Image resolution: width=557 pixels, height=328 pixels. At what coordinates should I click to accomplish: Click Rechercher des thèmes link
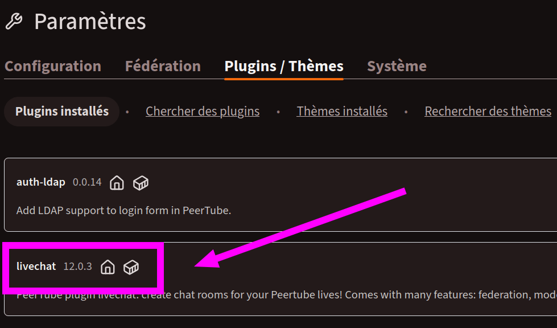[488, 111]
